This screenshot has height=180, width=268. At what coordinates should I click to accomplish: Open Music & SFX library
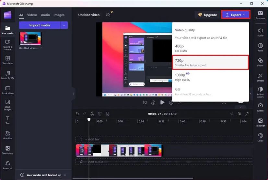pos(7,75)
